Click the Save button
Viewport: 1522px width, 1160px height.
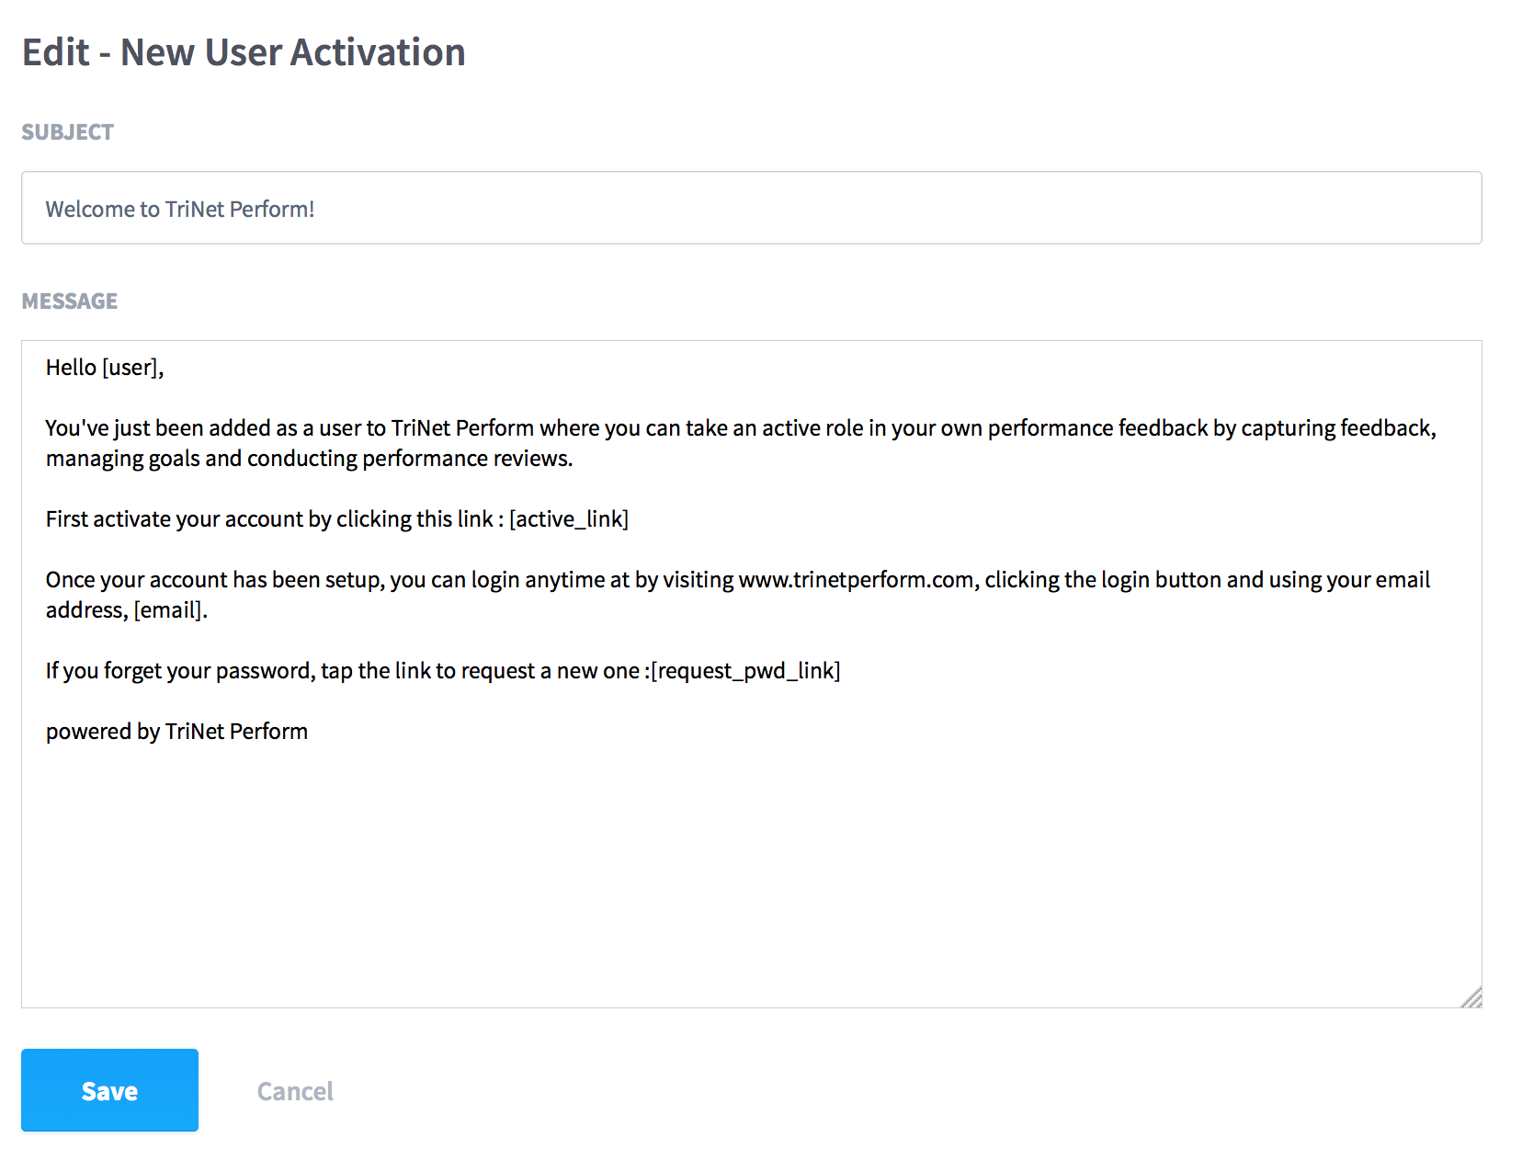click(109, 1090)
